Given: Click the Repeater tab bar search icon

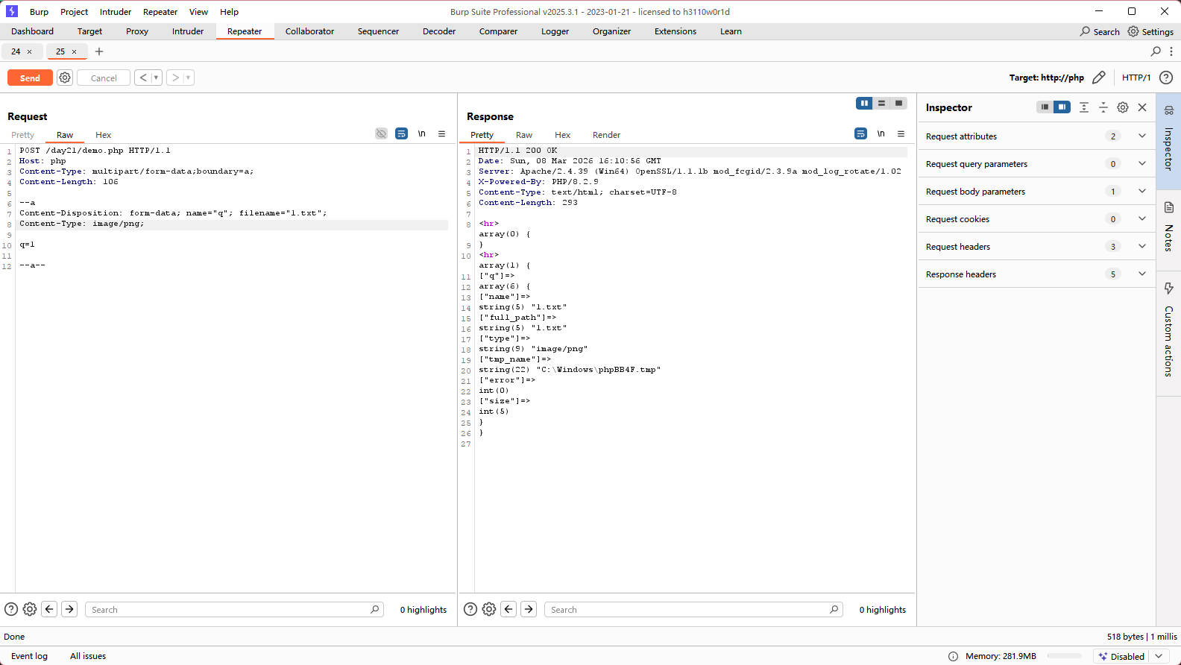Looking at the screenshot, I should [x=1156, y=51].
